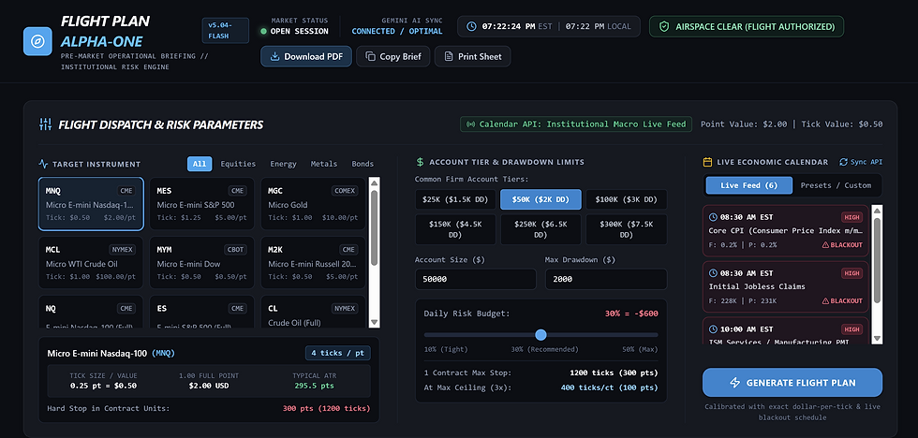Choose the CL Crude Oil (Full) card

313,312
